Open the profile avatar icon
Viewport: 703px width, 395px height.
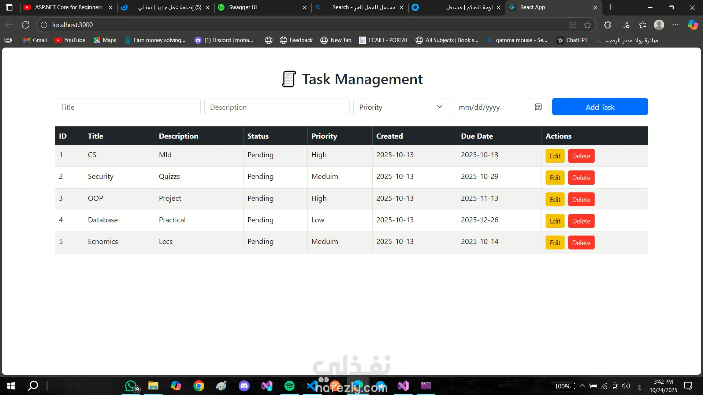pos(659,25)
